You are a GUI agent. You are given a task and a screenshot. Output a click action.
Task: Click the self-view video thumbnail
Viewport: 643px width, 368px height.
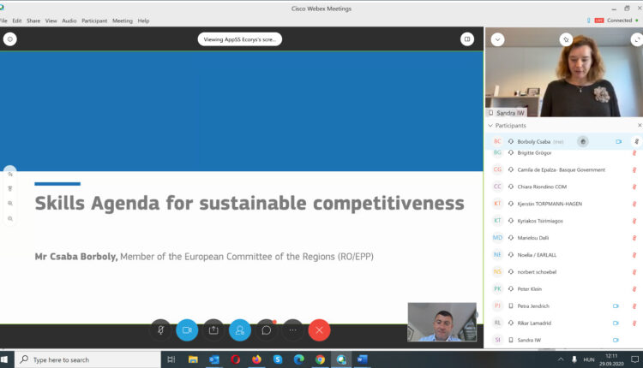click(442, 322)
